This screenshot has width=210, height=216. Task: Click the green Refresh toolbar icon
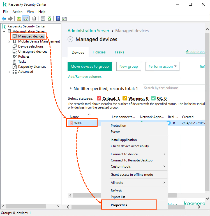point(49,18)
